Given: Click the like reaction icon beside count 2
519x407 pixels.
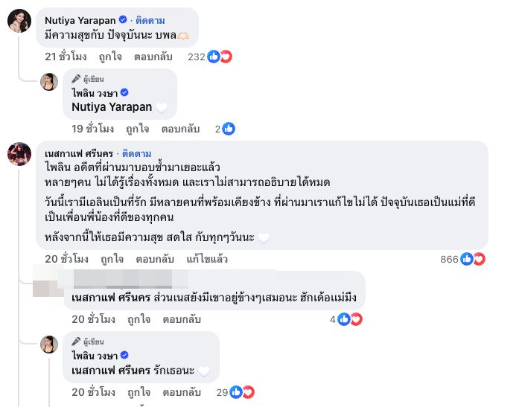Looking at the screenshot, I should (229, 129).
